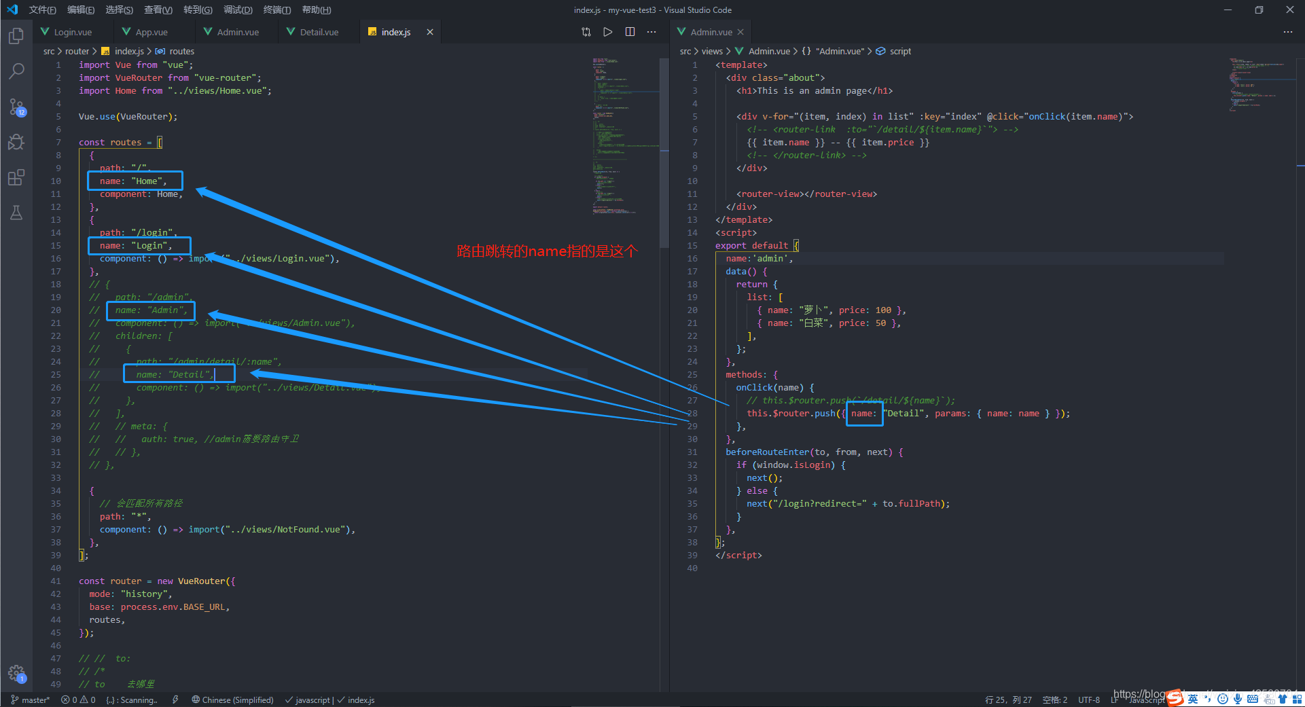This screenshot has width=1305, height=707.
Task: Click beforeRouteEnter on line 31
Action: (767, 452)
